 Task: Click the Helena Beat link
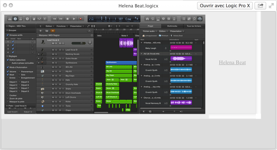pyautogui.click(x=232, y=63)
